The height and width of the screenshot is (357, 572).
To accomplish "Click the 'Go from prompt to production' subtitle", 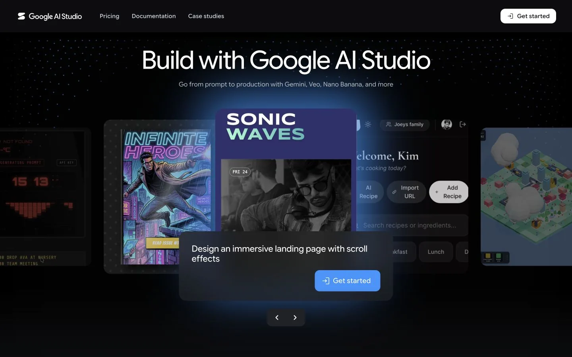I will tap(286, 84).
